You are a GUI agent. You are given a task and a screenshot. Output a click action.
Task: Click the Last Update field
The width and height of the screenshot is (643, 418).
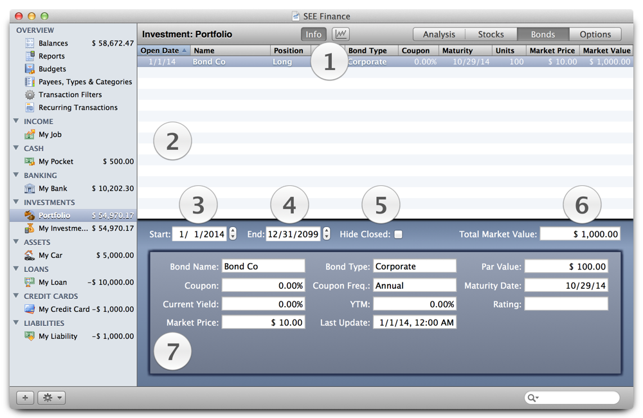point(415,322)
